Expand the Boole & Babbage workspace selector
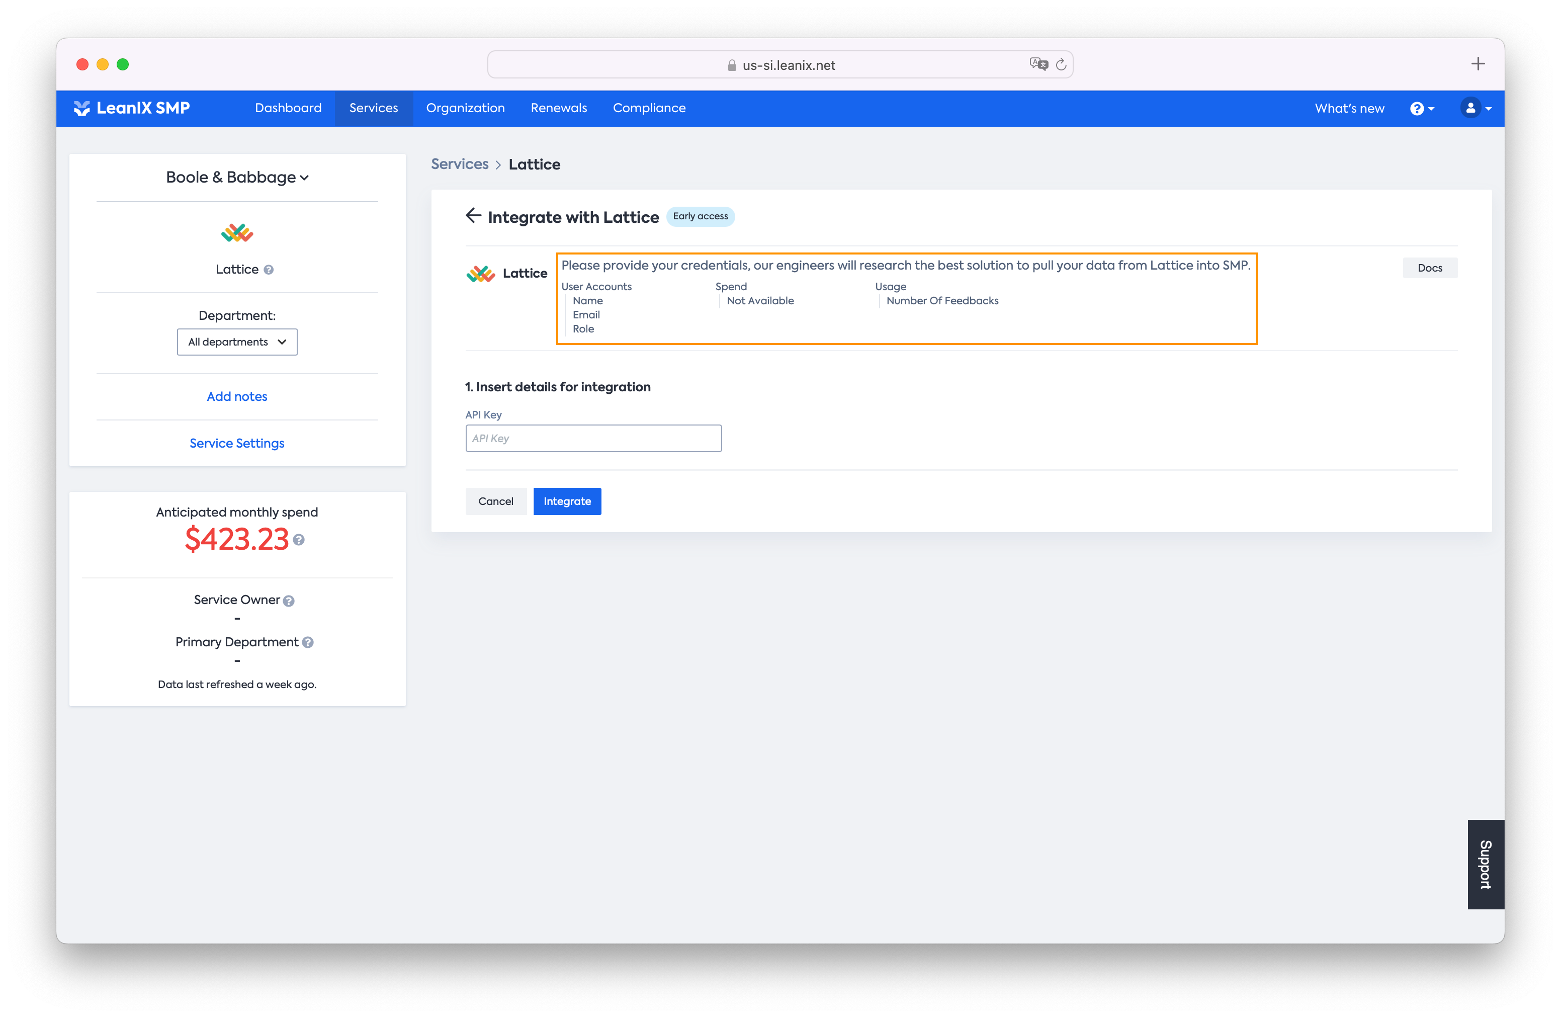Image resolution: width=1561 pixels, height=1018 pixels. click(237, 177)
